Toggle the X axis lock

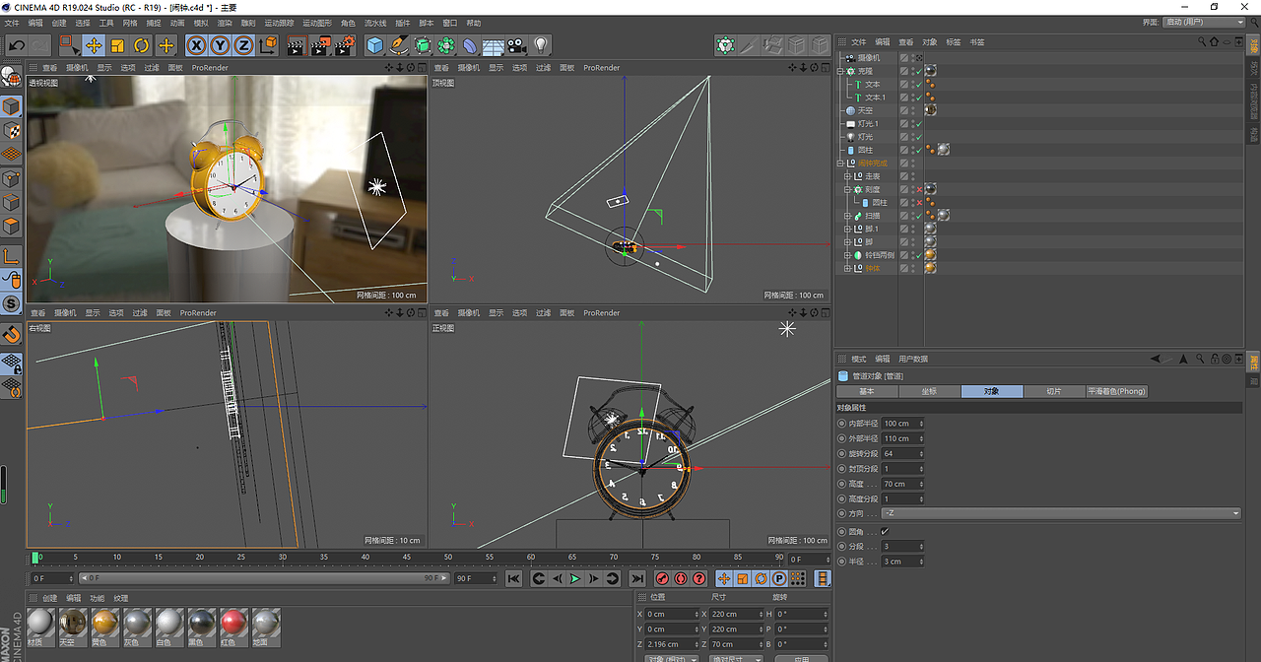click(196, 45)
